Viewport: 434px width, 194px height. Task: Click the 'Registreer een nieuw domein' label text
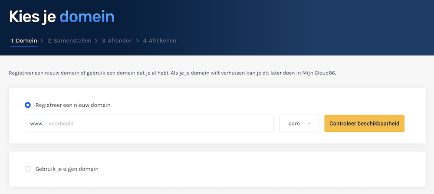[73, 105]
